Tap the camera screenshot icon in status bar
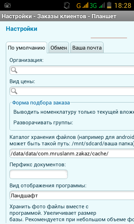This screenshot has width=134, height=224. tap(8, 6)
